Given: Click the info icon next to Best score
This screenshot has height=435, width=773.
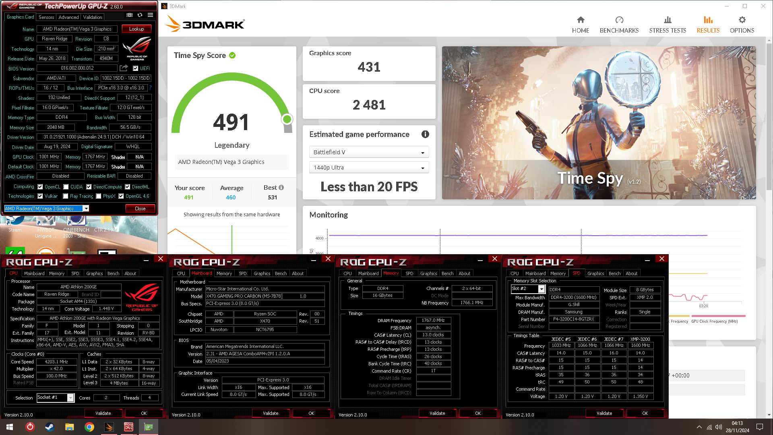Looking at the screenshot, I should (x=281, y=188).
